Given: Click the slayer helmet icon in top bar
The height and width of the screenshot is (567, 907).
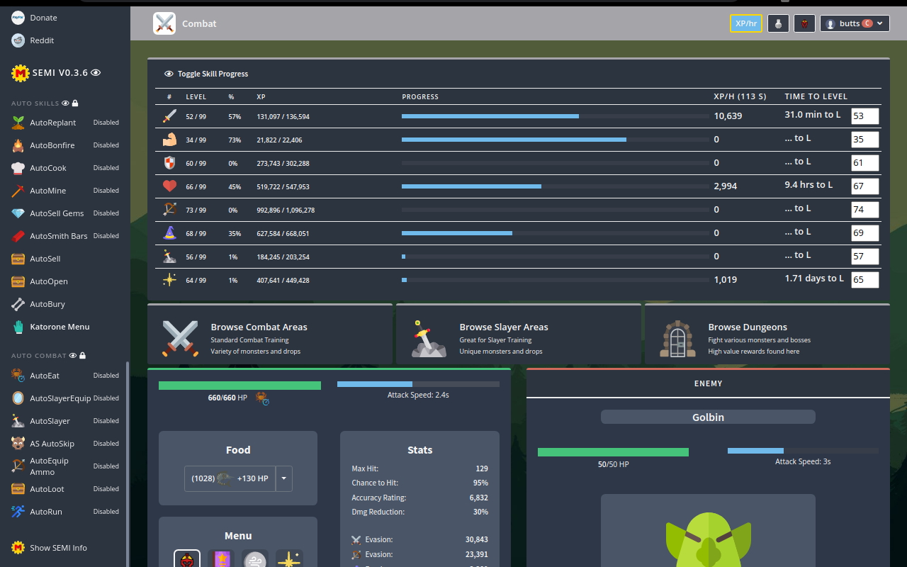Looking at the screenshot, I should click(804, 23).
